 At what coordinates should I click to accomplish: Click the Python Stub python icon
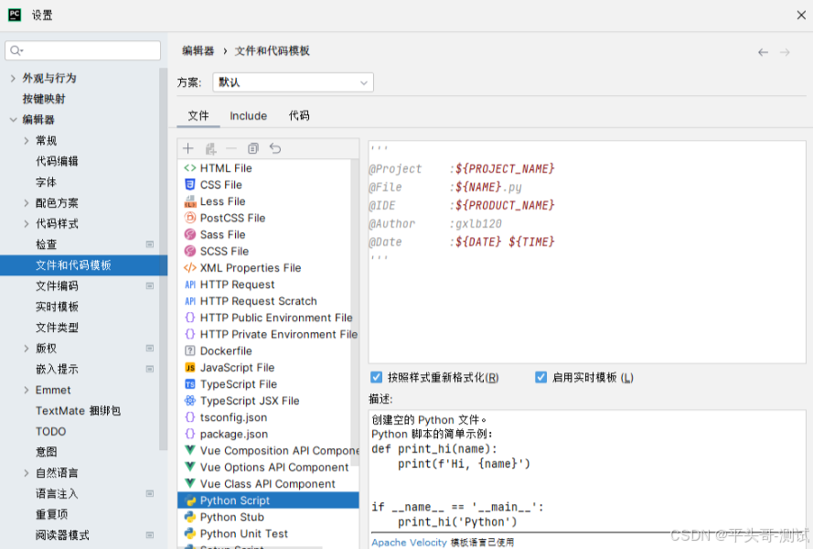[x=190, y=517]
